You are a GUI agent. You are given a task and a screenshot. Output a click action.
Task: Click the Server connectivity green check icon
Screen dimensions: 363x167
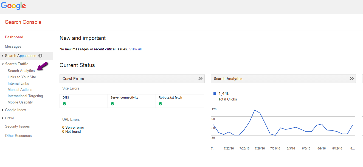(112, 104)
